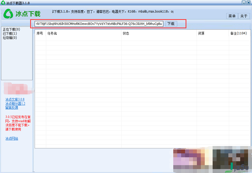Focus the URL address input field
Viewport: 252px width, 173px height.
tap(99, 24)
